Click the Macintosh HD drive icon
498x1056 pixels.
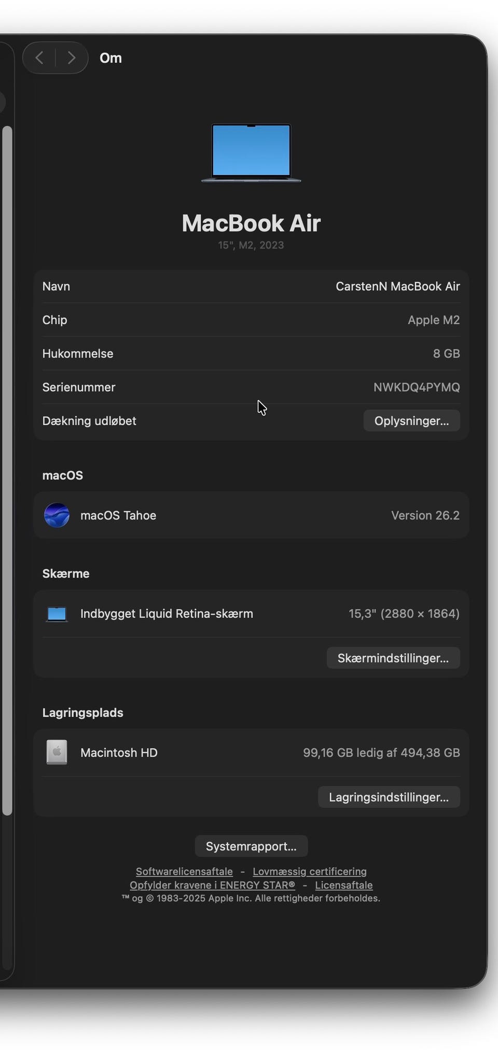tap(57, 752)
